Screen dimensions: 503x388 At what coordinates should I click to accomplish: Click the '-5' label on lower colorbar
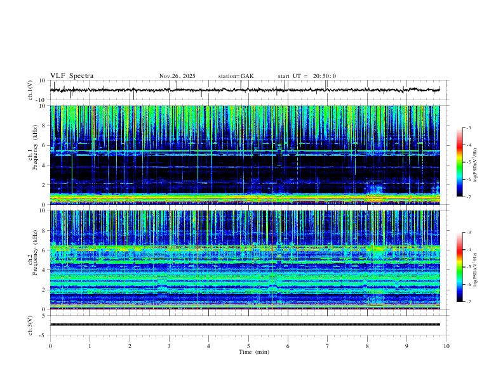[468, 267]
